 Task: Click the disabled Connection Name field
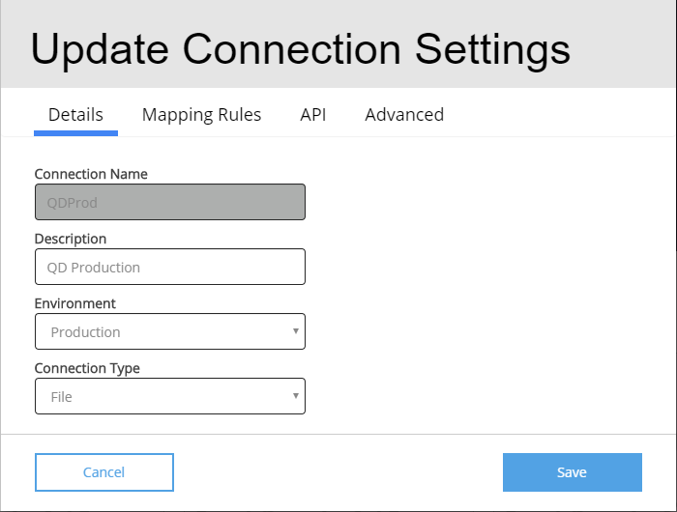[170, 202]
